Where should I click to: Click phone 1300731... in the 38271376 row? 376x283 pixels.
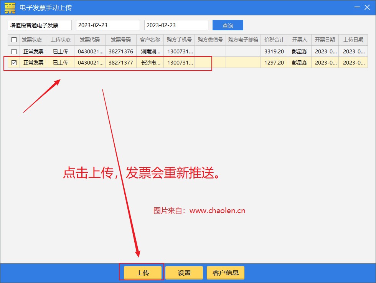tap(180, 51)
